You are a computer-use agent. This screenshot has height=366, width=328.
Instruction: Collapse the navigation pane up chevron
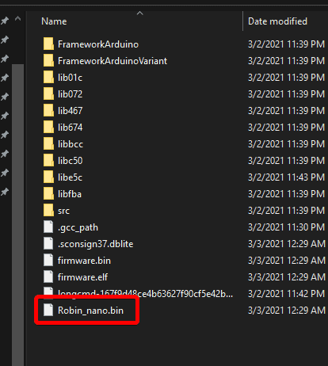point(17,18)
